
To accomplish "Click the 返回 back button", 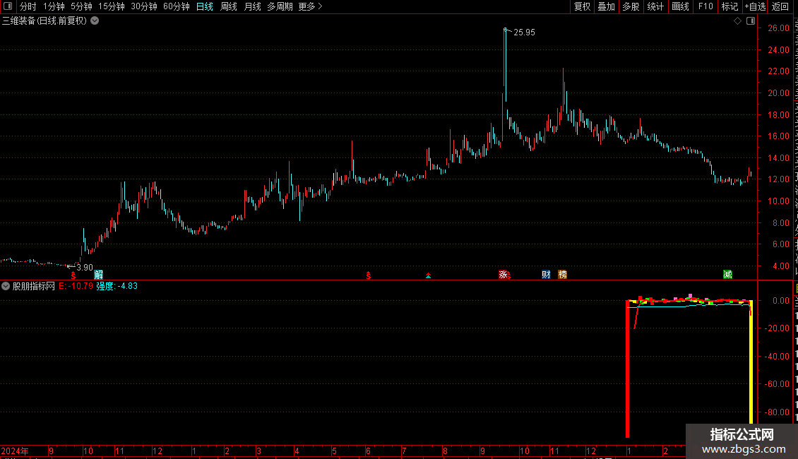I will [x=780, y=6].
